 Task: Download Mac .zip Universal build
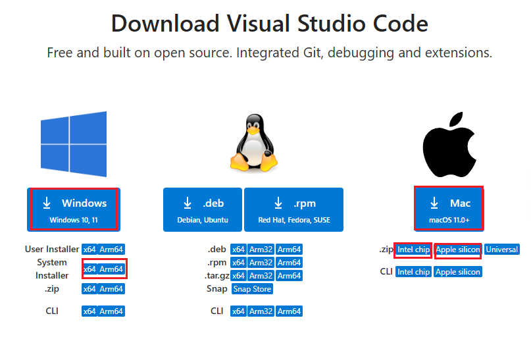[x=502, y=250]
